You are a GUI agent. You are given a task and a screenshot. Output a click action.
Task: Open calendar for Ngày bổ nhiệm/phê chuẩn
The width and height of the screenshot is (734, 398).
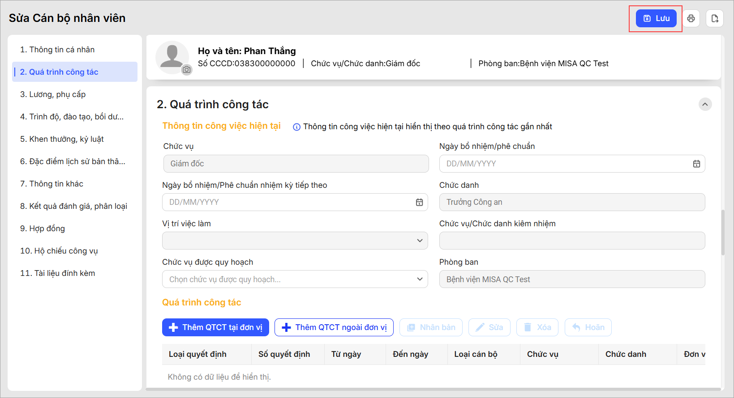pos(696,164)
